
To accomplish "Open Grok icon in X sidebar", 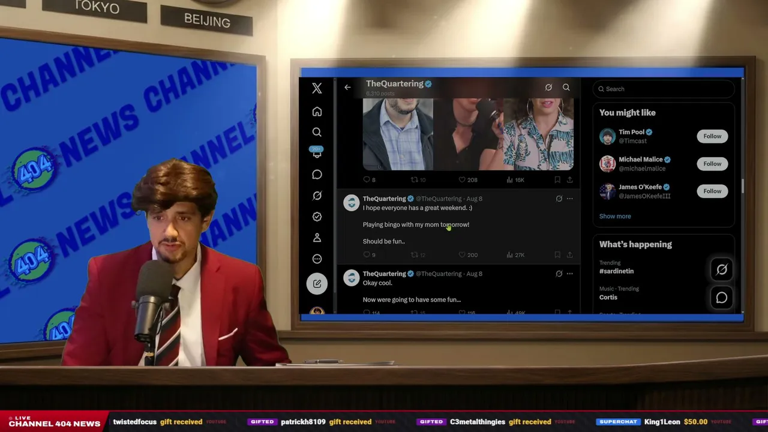I will coord(317,196).
